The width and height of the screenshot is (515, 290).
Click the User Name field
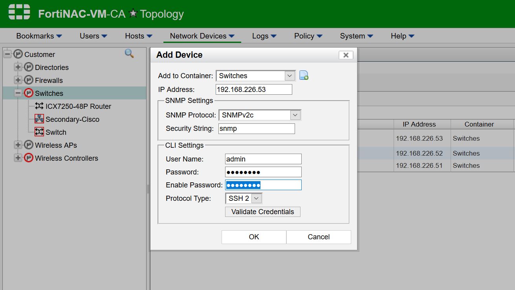(263, 159)
